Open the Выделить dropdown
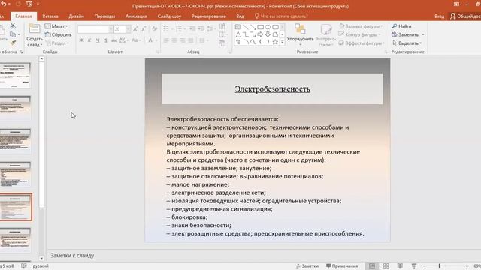The height and width of the screenshot is (270, 481). 407,43
